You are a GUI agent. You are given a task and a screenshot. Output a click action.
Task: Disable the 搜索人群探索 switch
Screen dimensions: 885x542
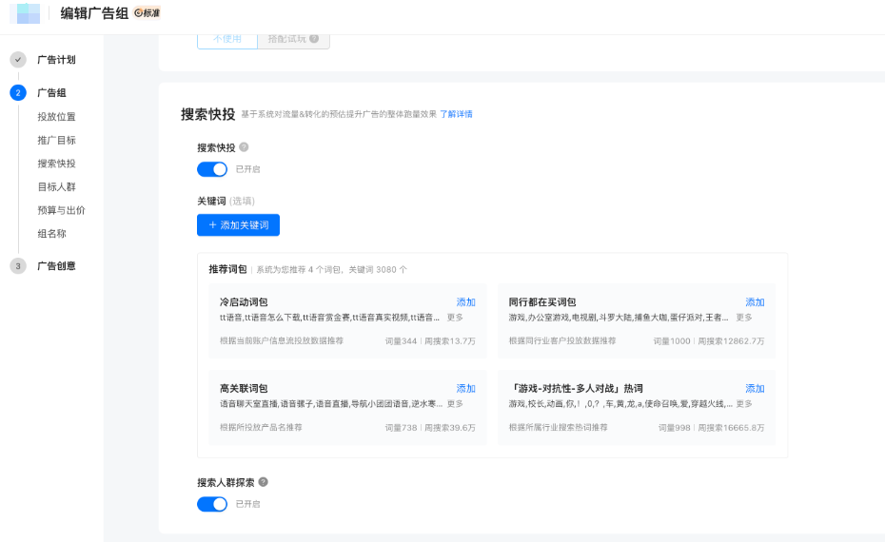[x=212, y=504]
